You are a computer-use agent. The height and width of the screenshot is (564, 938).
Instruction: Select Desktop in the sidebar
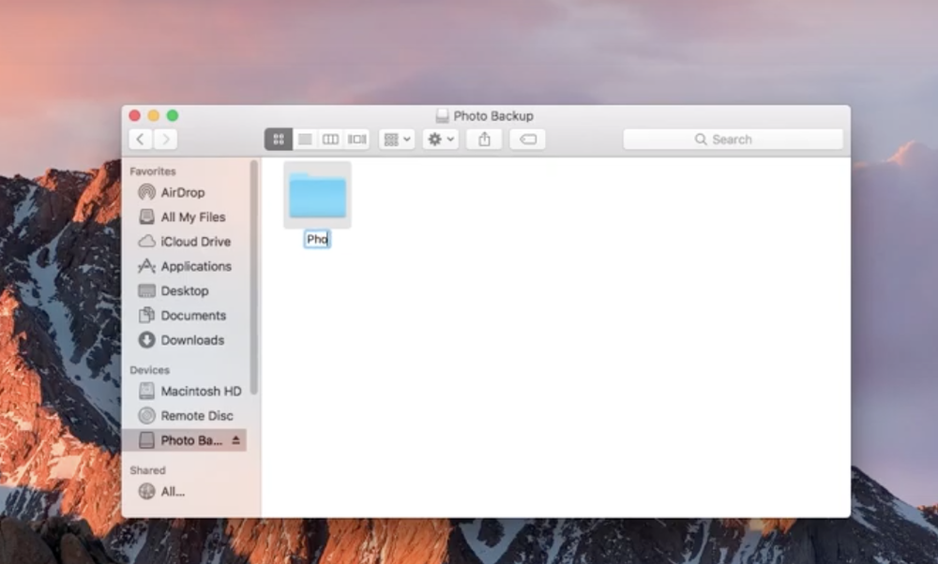(x=185, y=291)
